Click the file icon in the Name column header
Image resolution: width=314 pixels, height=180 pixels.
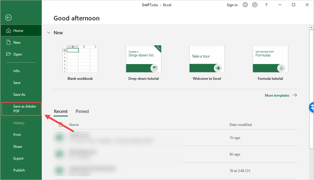point(61,124)
